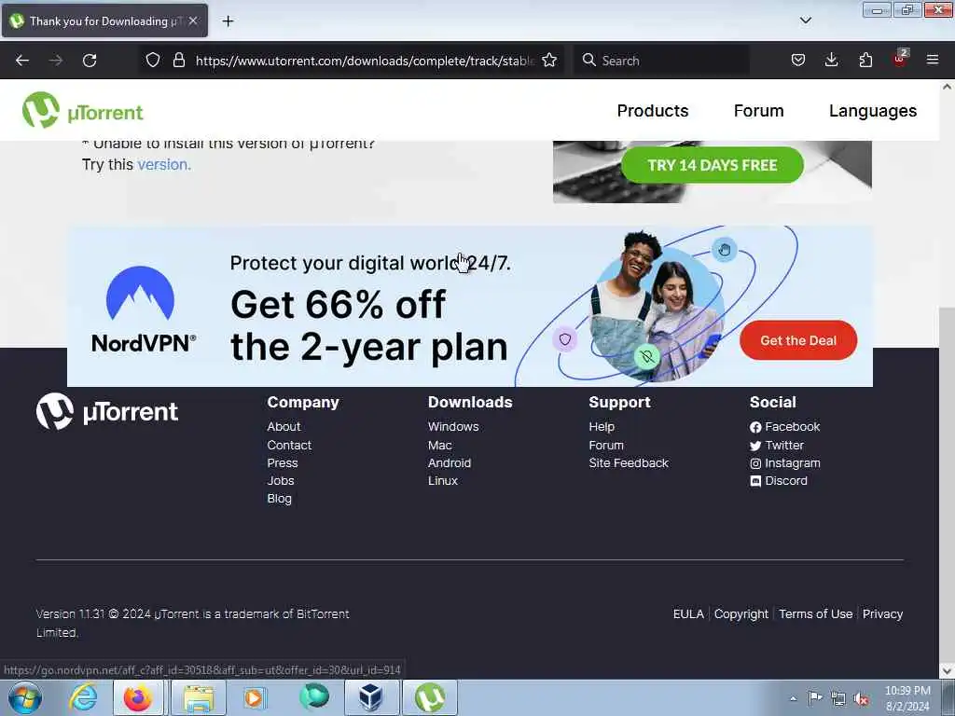Open the Jobs footer link

point(281,480)
